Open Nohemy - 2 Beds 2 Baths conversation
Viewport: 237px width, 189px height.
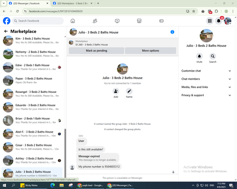tap(32, 54)
